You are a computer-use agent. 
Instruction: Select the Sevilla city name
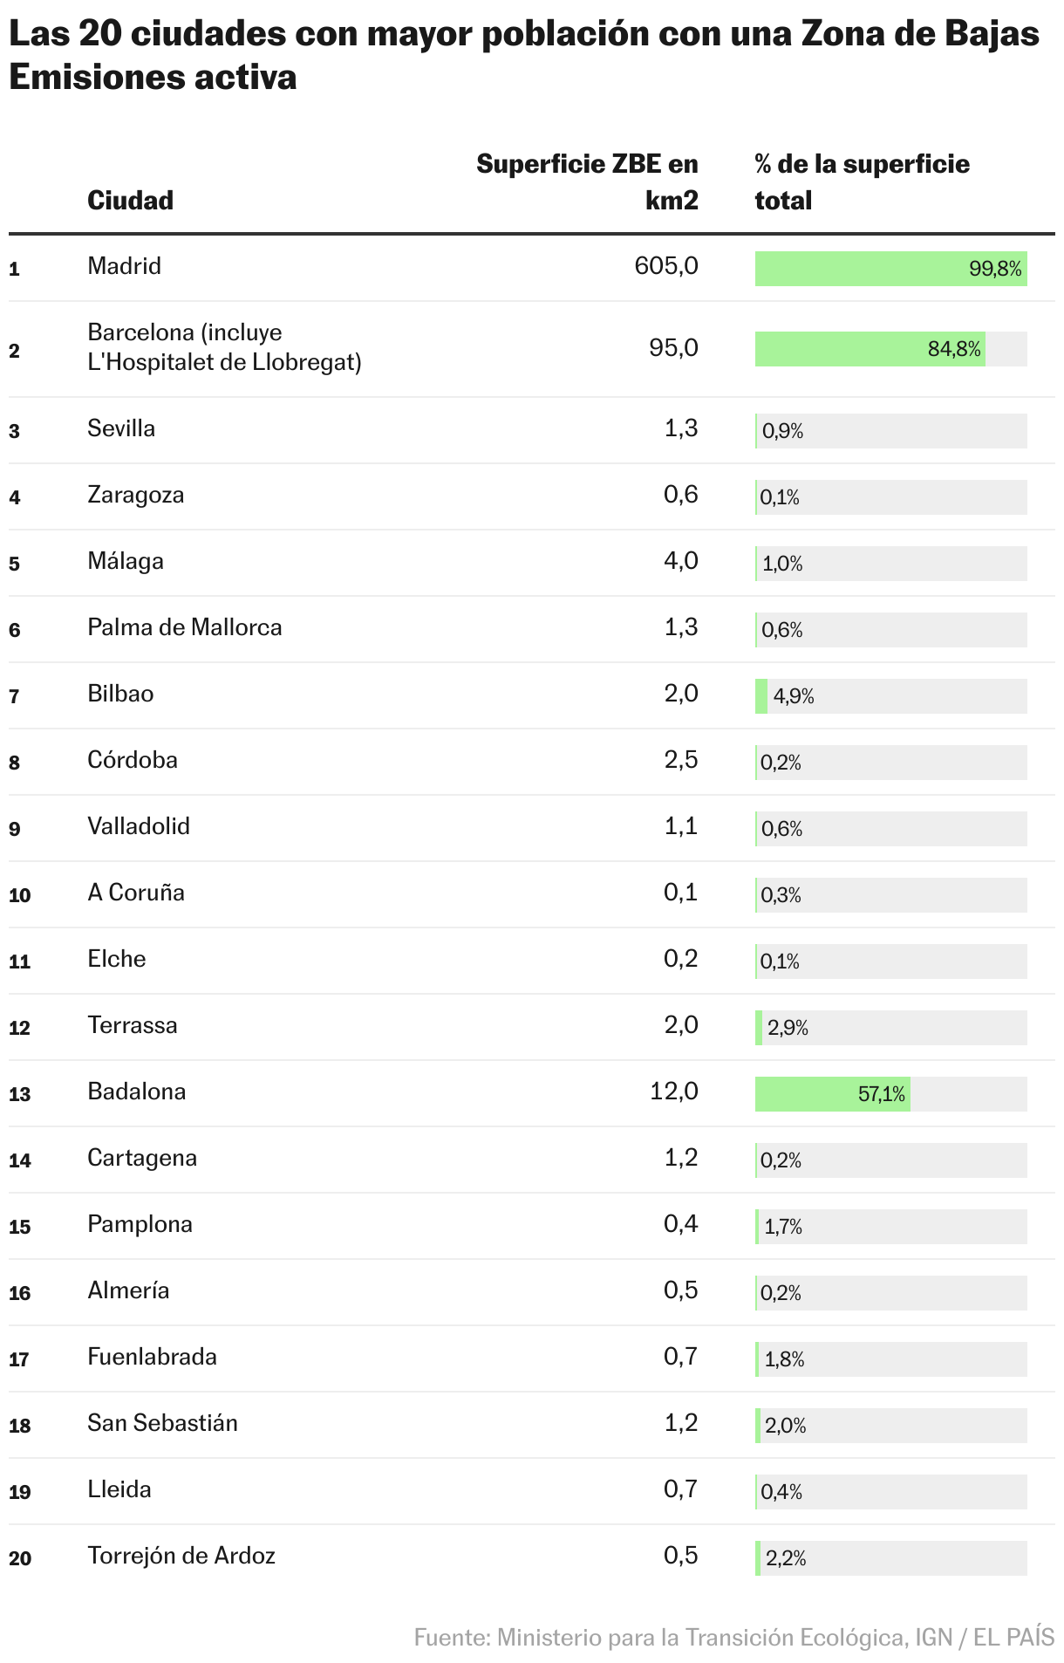pyautogui.click(x=121, y=428)
